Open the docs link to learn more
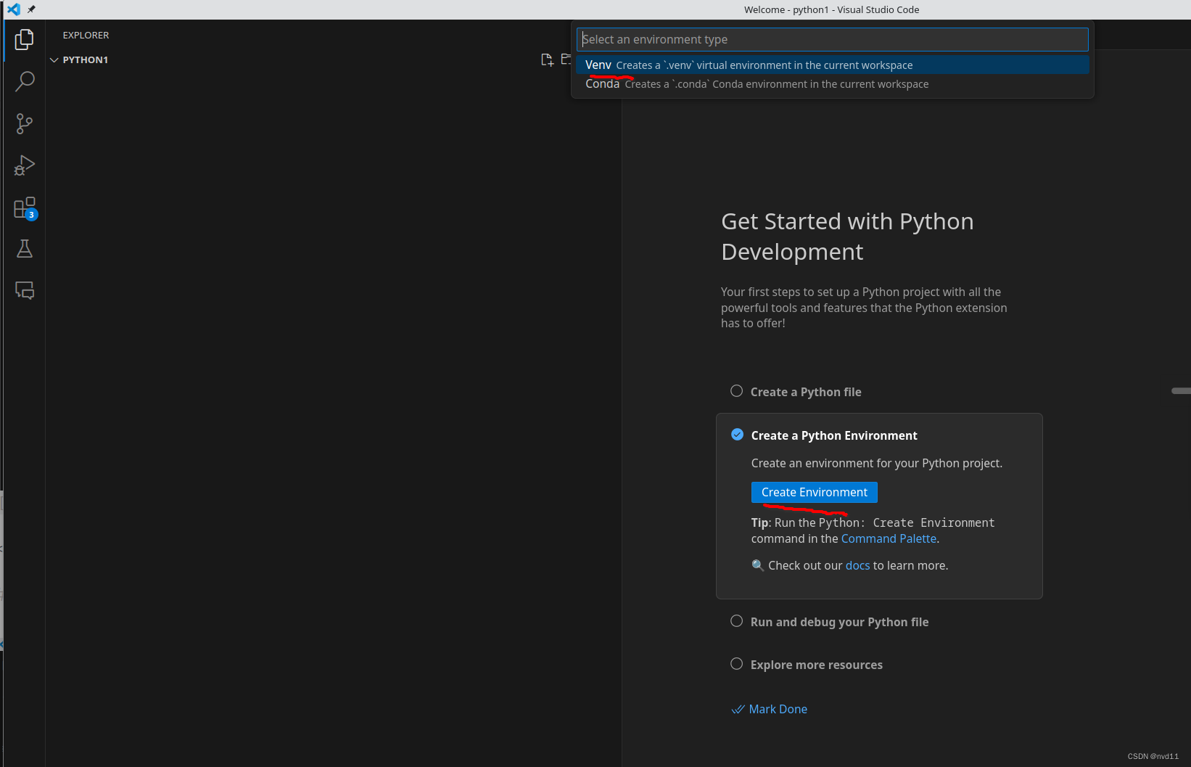1191x767 pixels. click(857, 565)
